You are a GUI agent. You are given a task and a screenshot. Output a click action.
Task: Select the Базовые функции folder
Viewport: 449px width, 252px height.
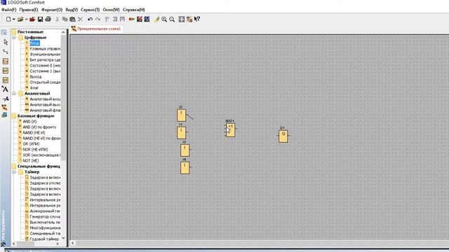coord(36,116)
